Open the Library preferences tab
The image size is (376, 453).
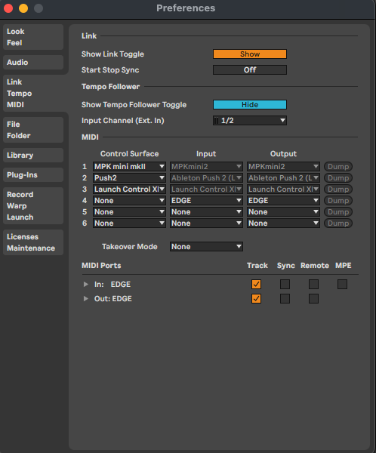[33, 156]
